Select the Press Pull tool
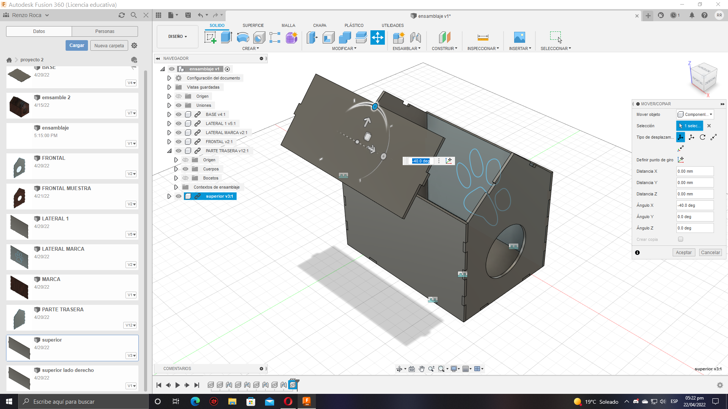The height and width of the screenshot is (409, 728). click(312, 37)
